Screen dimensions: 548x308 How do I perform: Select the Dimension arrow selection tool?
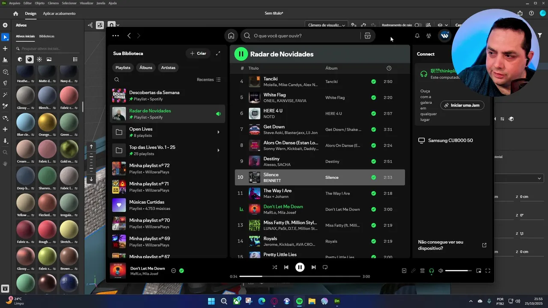point(5,37)
